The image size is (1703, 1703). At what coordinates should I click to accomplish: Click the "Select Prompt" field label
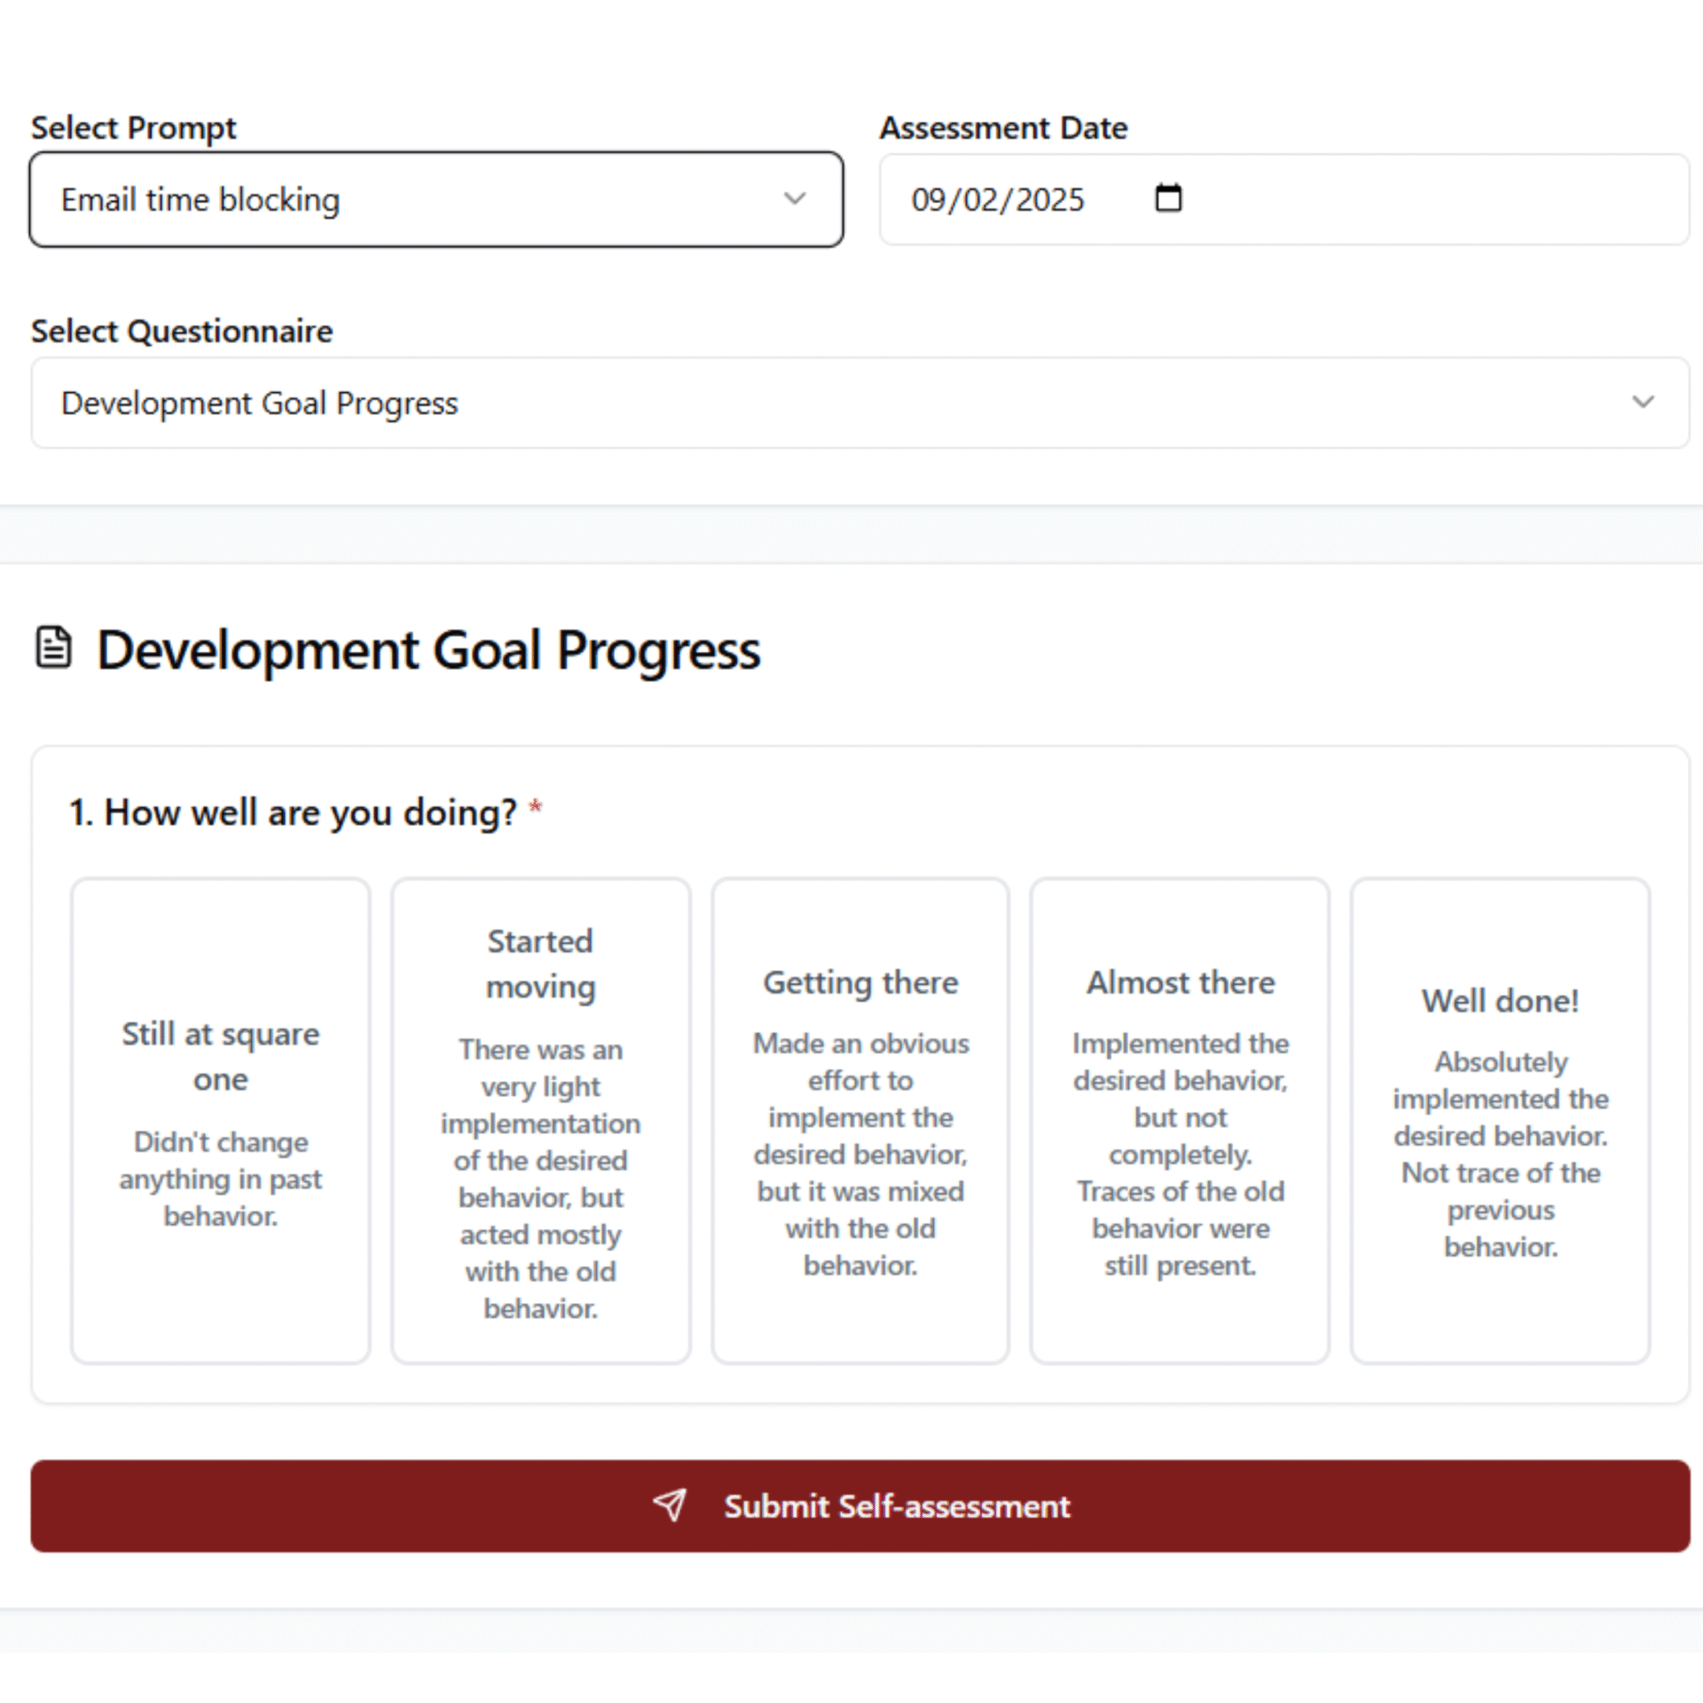click(x=134, y=129)
